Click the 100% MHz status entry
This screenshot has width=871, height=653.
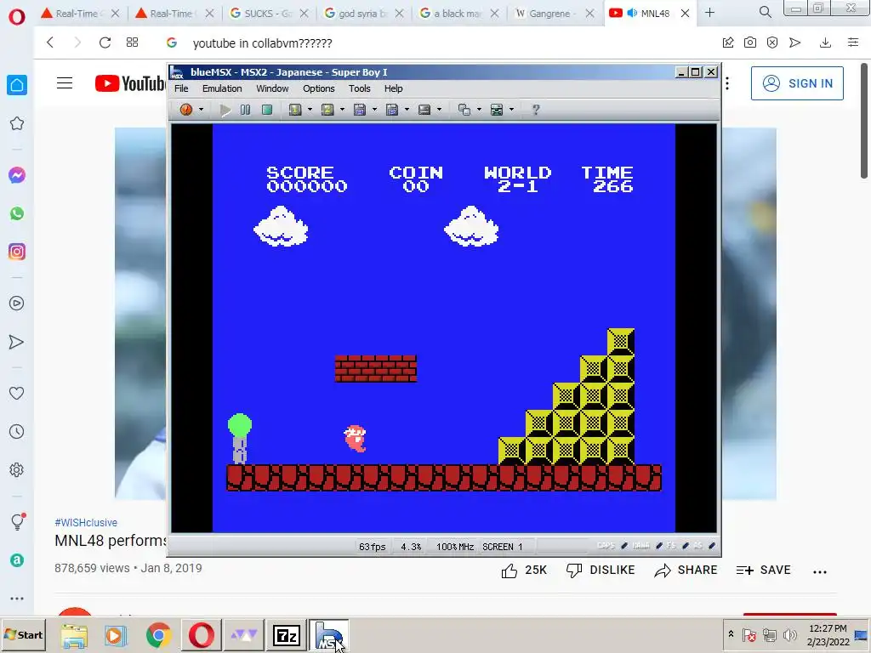coord(455,547)
